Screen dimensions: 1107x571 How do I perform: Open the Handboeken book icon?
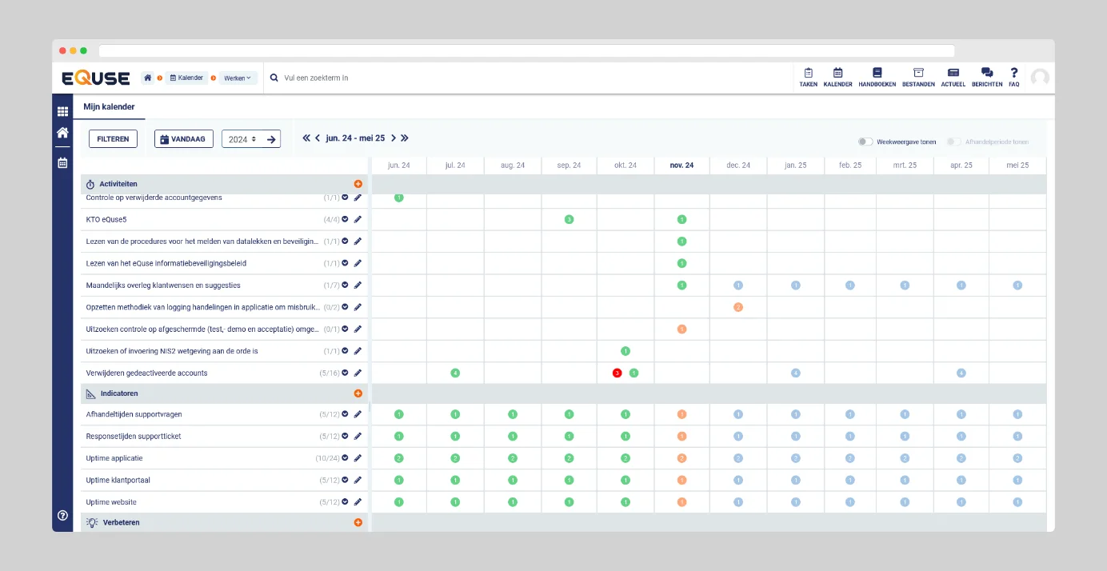pos(877,74)
